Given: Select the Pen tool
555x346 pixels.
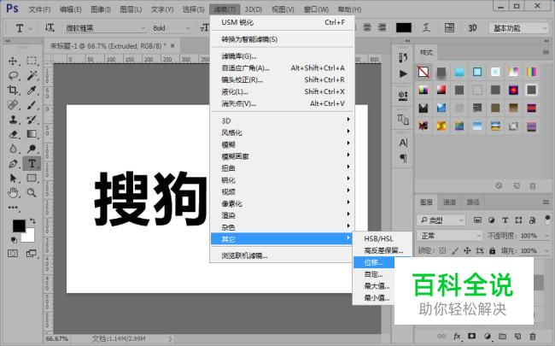Looking at the screenshot, I should coord(13,164).
